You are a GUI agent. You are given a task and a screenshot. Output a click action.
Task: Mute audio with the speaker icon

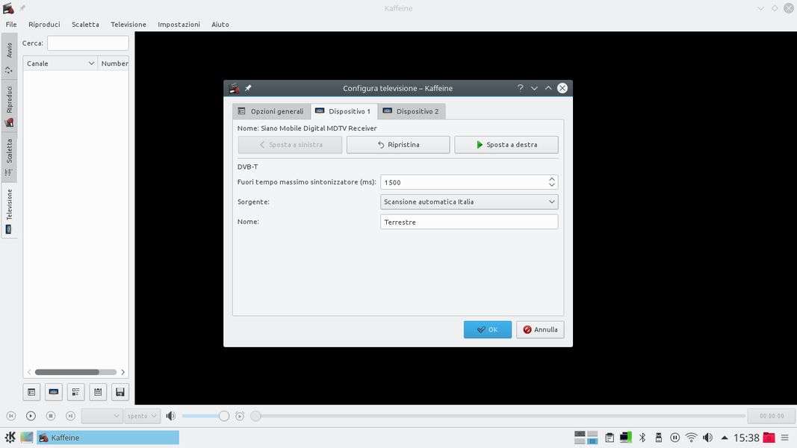[171, 416]
